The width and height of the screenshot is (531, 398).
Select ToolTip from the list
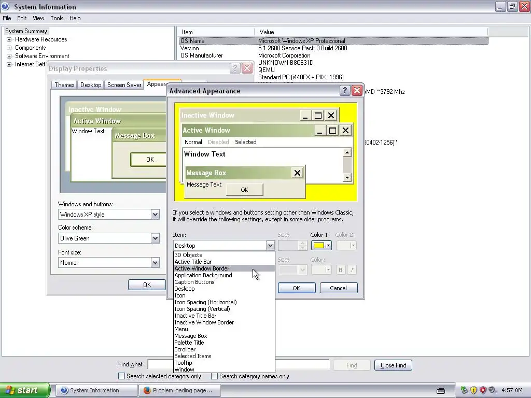tap(224, 363)
